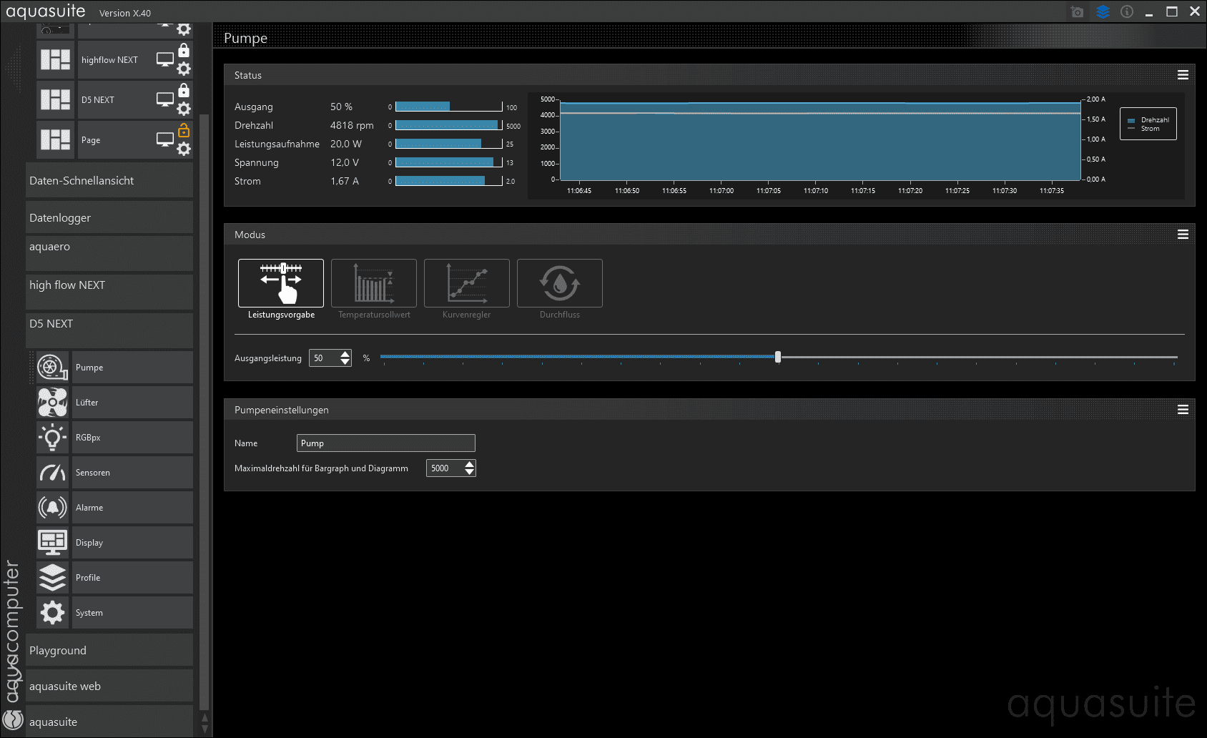Open the Display monitor icon

coord(52,543)
